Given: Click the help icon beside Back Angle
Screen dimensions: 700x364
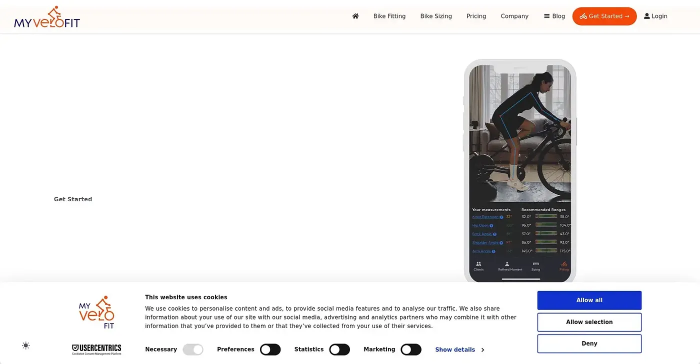Looking at the screenshot, I should pyautogui.click(x=494, y=234).
